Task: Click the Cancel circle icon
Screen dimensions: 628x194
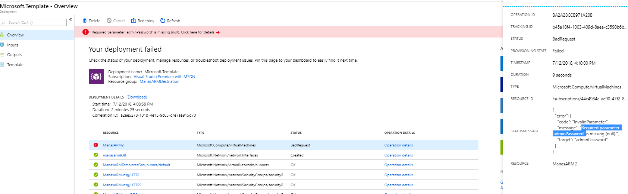Action: [109, 21]
